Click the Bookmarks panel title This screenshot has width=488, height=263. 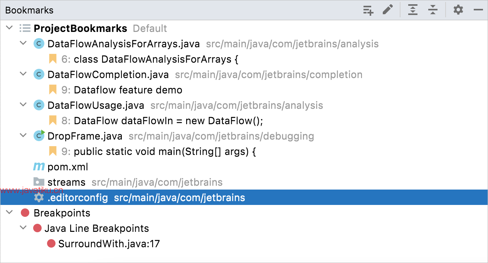point(29,10)
